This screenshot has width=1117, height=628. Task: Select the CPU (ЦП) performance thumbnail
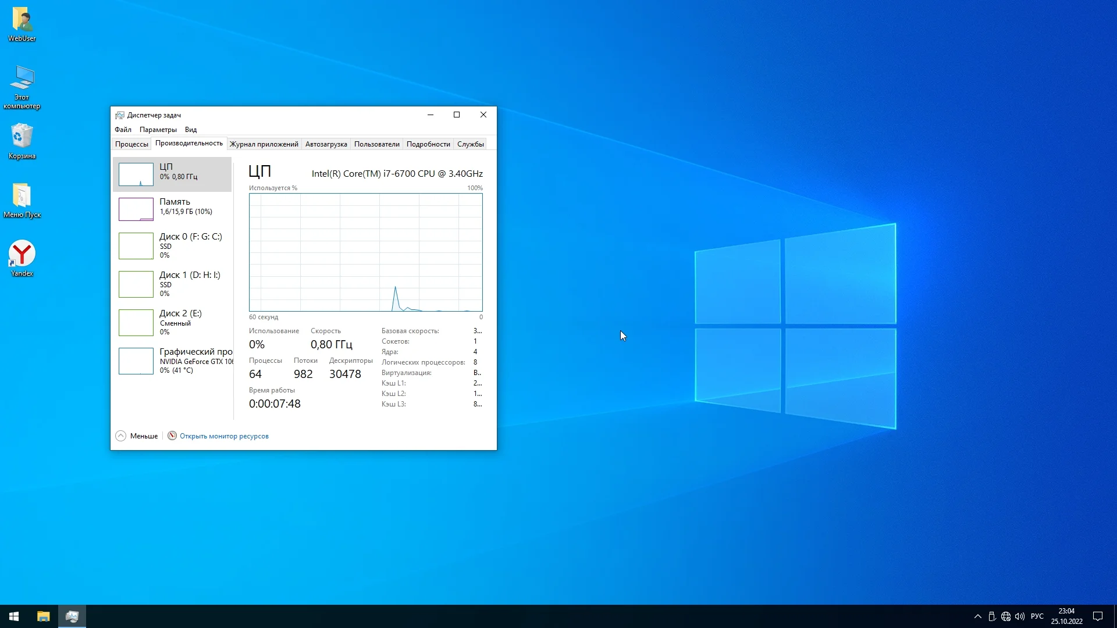(x=136, y=174)
